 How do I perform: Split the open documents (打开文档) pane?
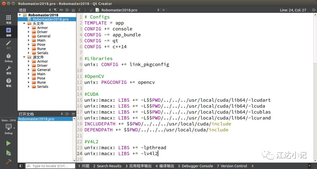(67, 114)
